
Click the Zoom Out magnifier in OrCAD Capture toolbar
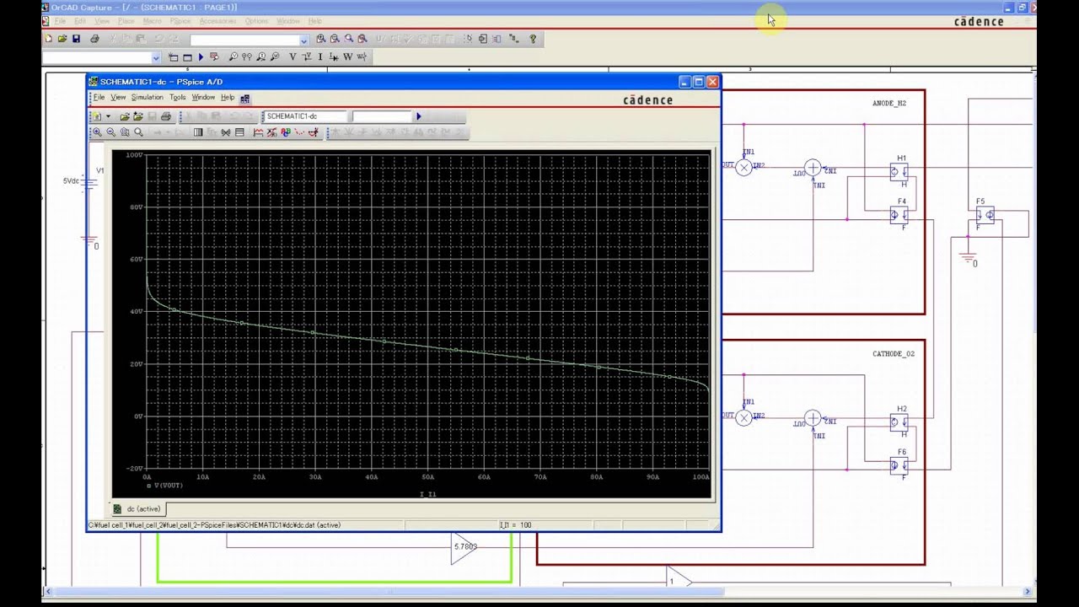(x=335, y=39)
